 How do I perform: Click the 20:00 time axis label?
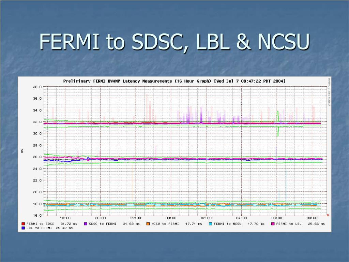(x=101, y=218)
